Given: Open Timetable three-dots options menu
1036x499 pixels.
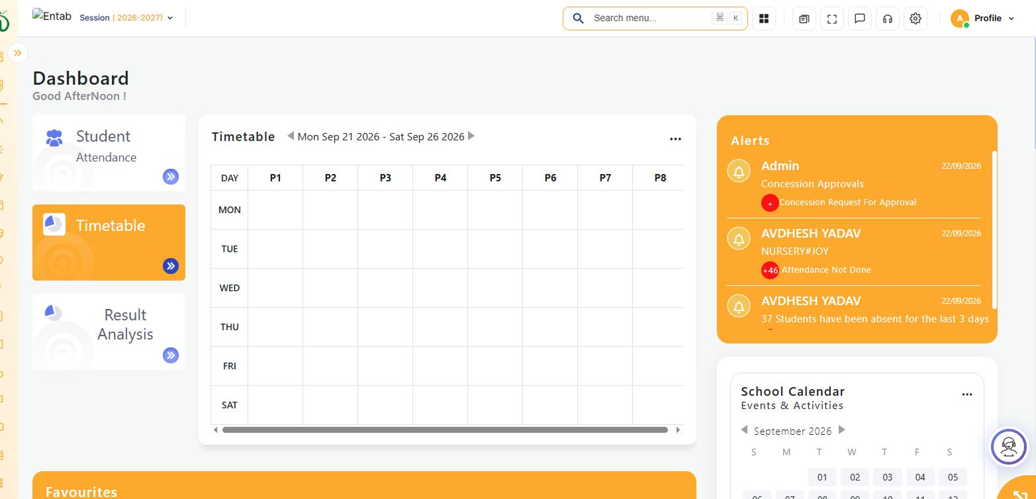Looking at the screenshot, I should tap(675, 139).
